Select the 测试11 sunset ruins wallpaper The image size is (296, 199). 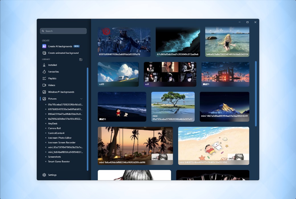point(225,74)
